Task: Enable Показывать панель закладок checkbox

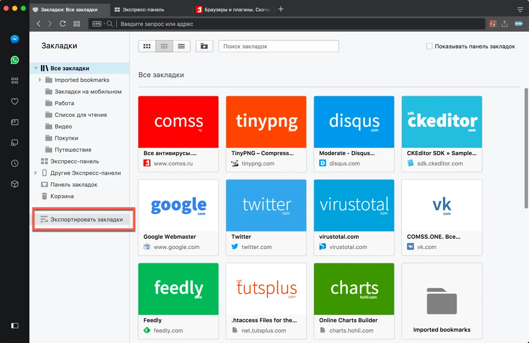Action: [x=429, y=46]
